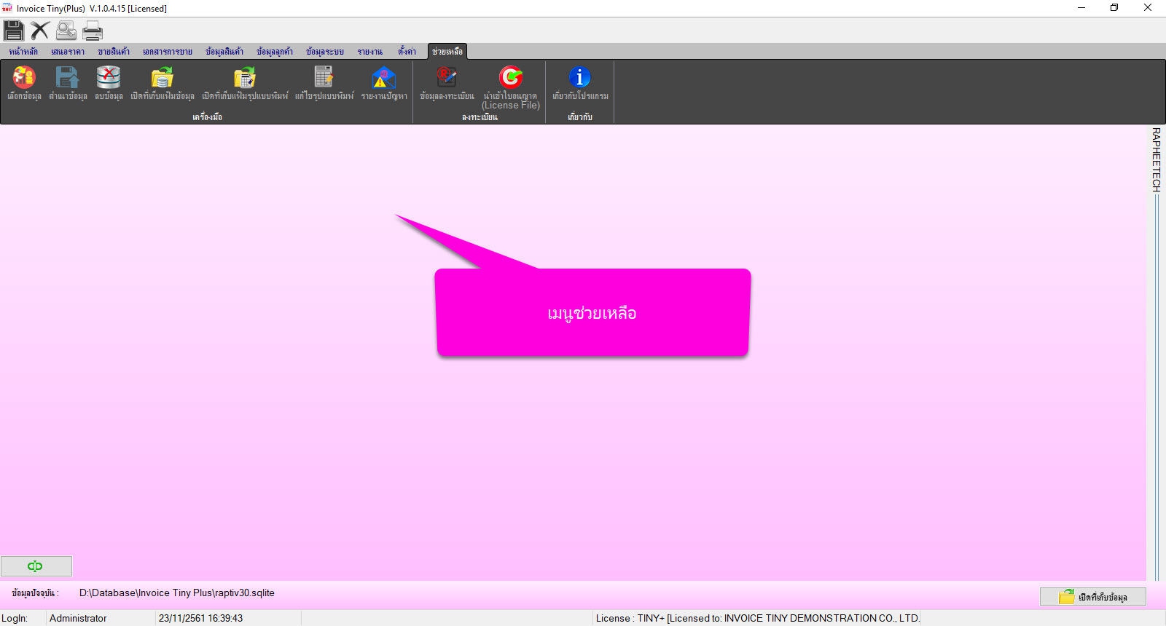Click the เปิดที่เก็บข้อมูล button at bottom right
The height and width of the screenshot is (626, 1166).
point(1092,597)
